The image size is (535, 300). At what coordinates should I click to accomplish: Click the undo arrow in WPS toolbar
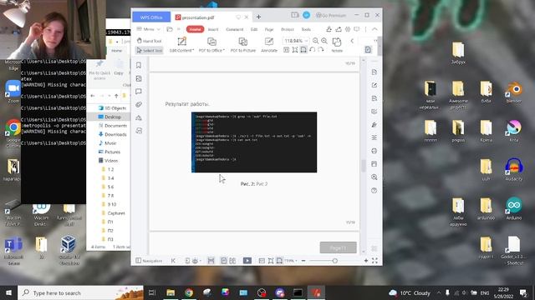(312, 50)
